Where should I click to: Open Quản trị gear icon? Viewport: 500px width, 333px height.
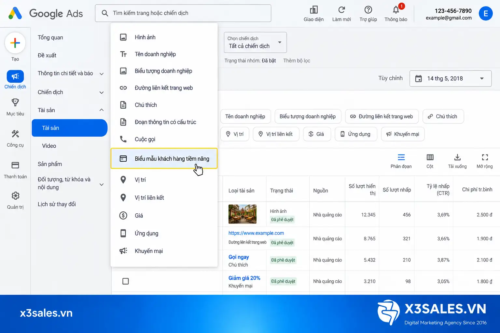click(15, 195)
